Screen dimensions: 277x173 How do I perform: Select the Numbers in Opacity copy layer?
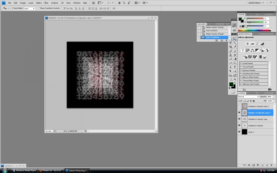(256, 119)
